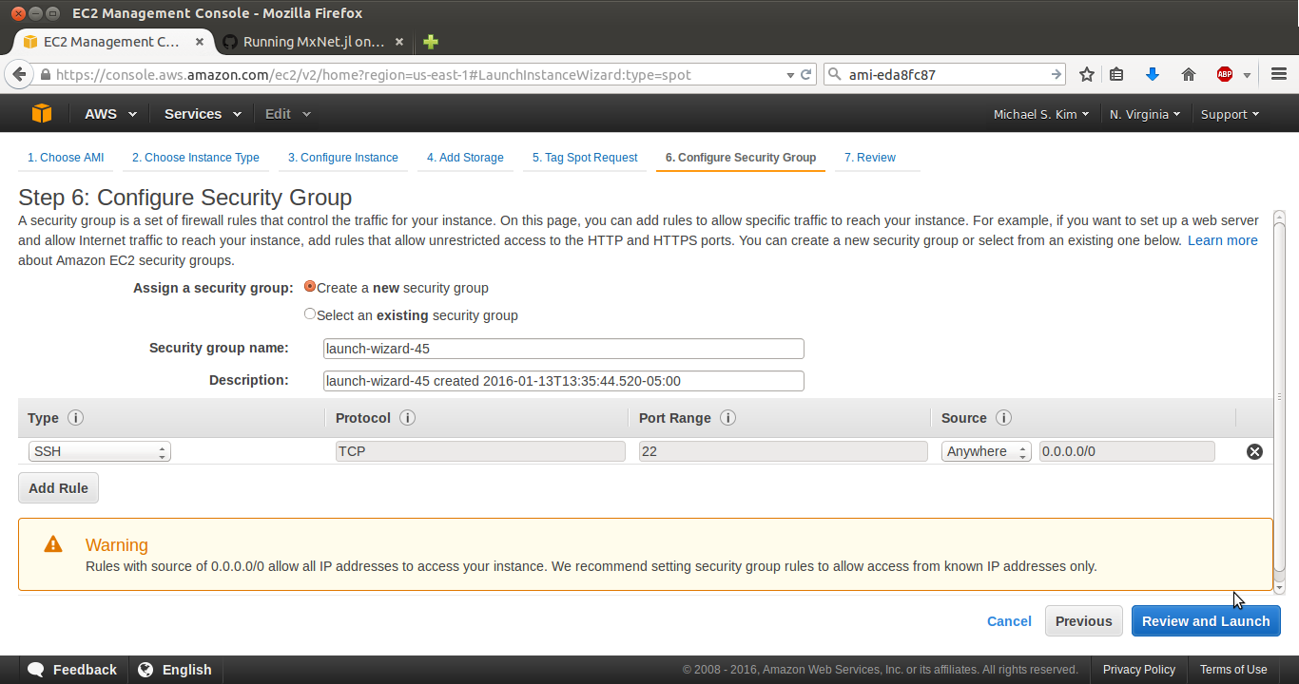Viewport: 1299px width, 684px height.
Task: Go to step 1. Choose AMI
Action: pos(66,158)
